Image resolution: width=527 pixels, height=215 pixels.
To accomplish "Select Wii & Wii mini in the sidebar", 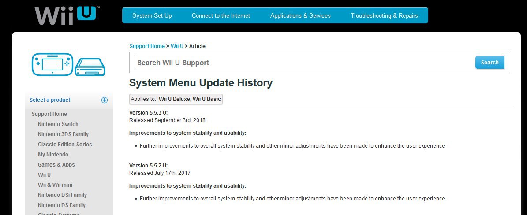I will 55,185.
